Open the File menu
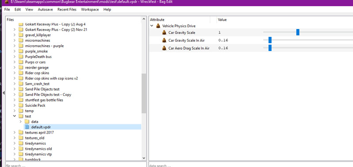The width and height of the screenshot is (353, 167). click(7, 9)
